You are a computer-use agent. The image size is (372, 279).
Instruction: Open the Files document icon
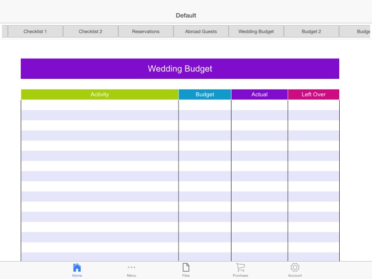(x=186, y=268)
